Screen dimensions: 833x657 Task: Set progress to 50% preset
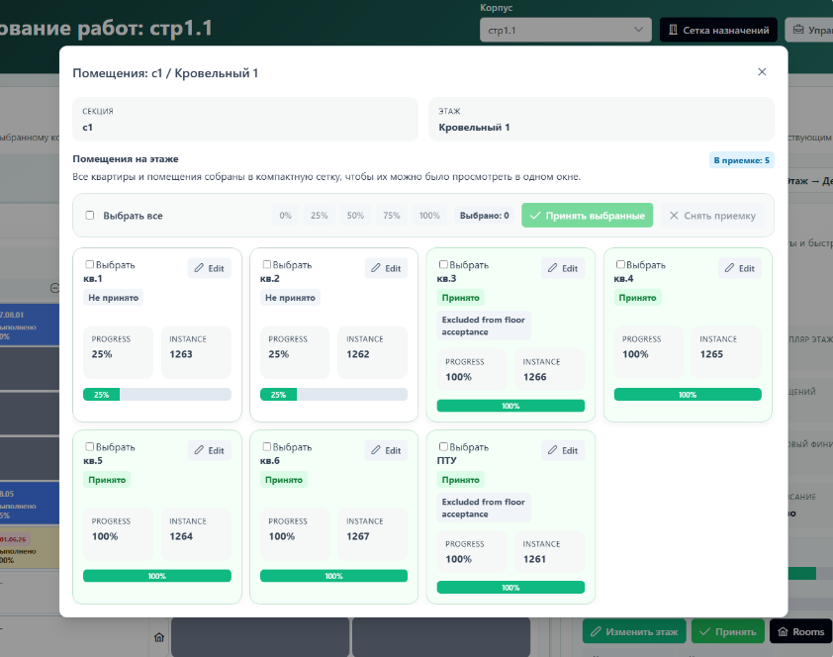(355, 215)
